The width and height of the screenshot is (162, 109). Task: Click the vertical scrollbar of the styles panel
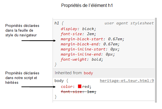point(156,60)
